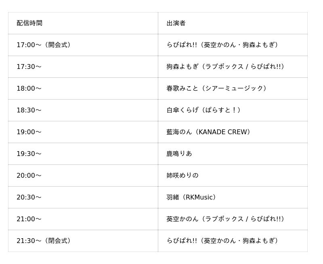
Task: Select the 20:00〜 time cell
Action: pos(29,176)
